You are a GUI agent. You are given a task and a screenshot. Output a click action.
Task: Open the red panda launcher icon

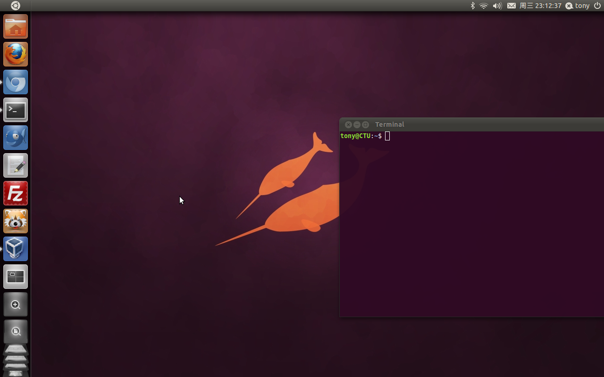pyautogui.click(x=16, y=221)
